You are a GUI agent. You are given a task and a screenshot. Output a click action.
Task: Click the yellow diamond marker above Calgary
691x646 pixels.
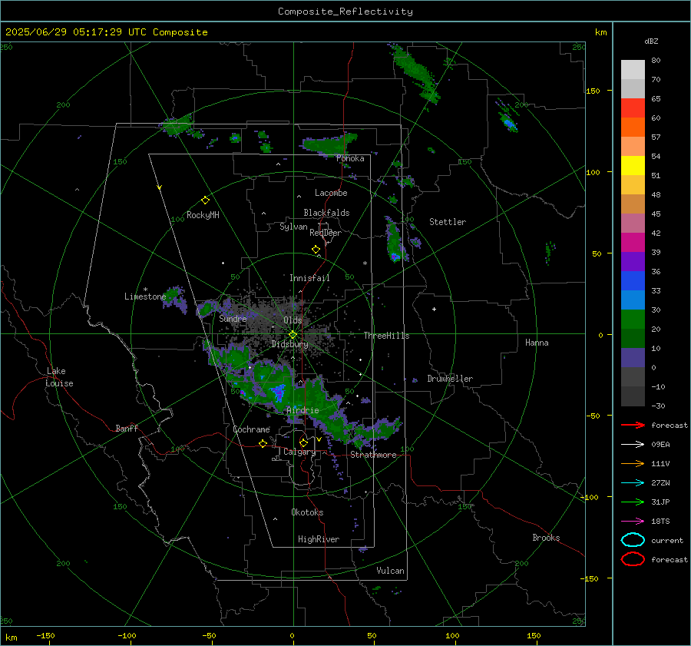(303, 442)
